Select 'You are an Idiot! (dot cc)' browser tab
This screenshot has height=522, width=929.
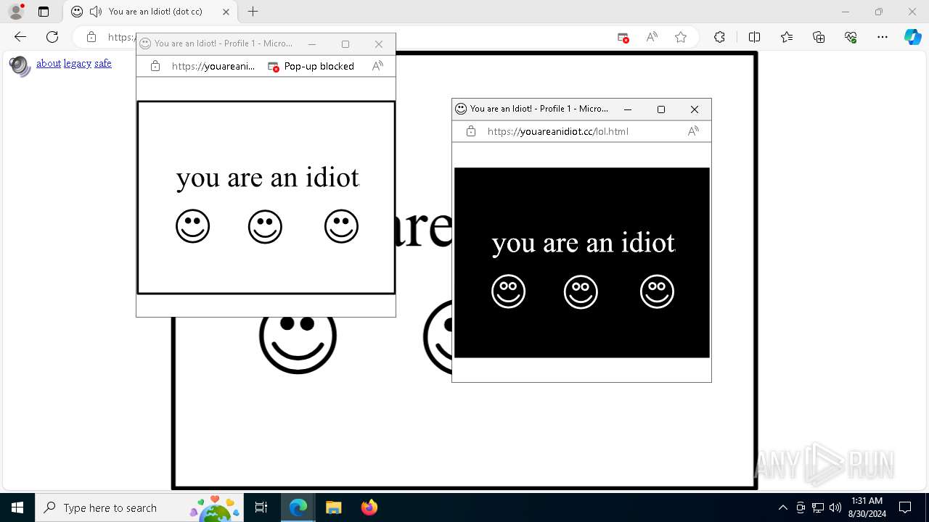tap(150, 12)
